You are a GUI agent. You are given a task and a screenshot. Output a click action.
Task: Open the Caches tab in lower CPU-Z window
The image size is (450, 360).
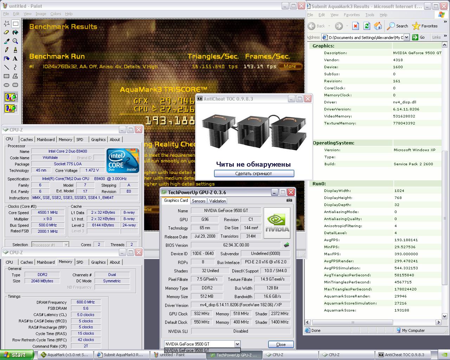tap(27, 262)
